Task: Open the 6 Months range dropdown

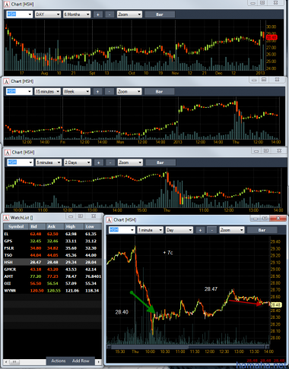Action: (x=77, y=14)
